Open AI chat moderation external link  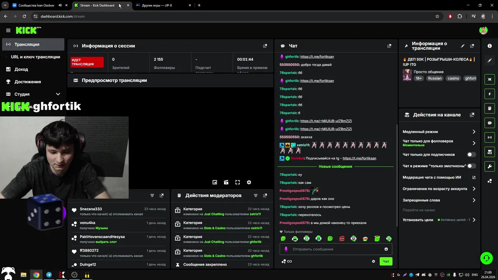474,177
